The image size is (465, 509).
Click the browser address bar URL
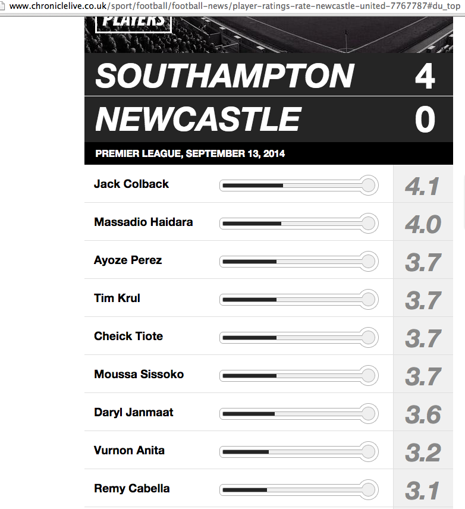[x=235, y=6]
